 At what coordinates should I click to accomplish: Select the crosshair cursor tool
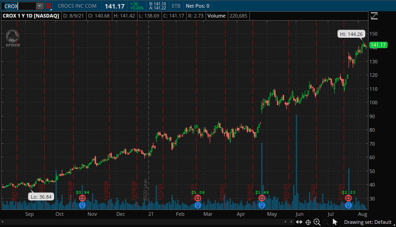308,222
